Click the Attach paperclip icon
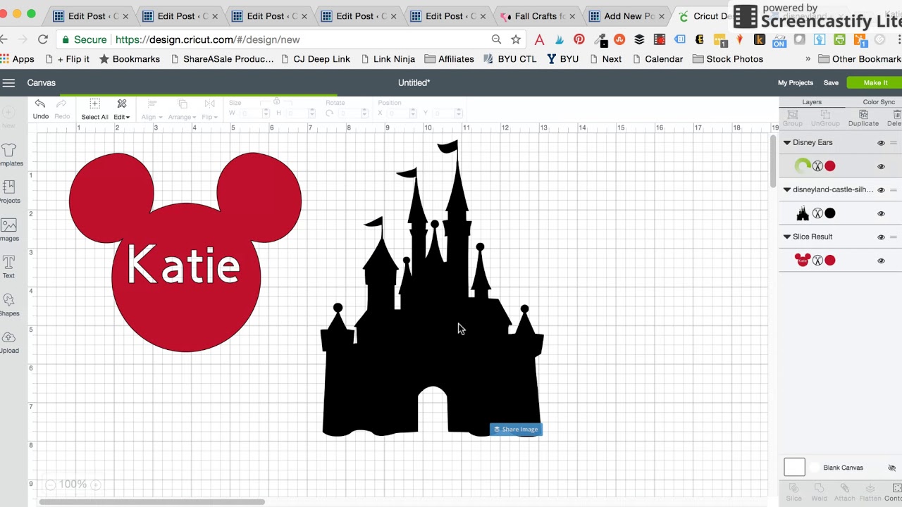The width and height of the screenshot is (902, 507). click(844, 488)
